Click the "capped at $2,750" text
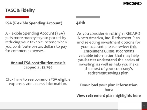This screenshot has width=147, height=110. 38,67
